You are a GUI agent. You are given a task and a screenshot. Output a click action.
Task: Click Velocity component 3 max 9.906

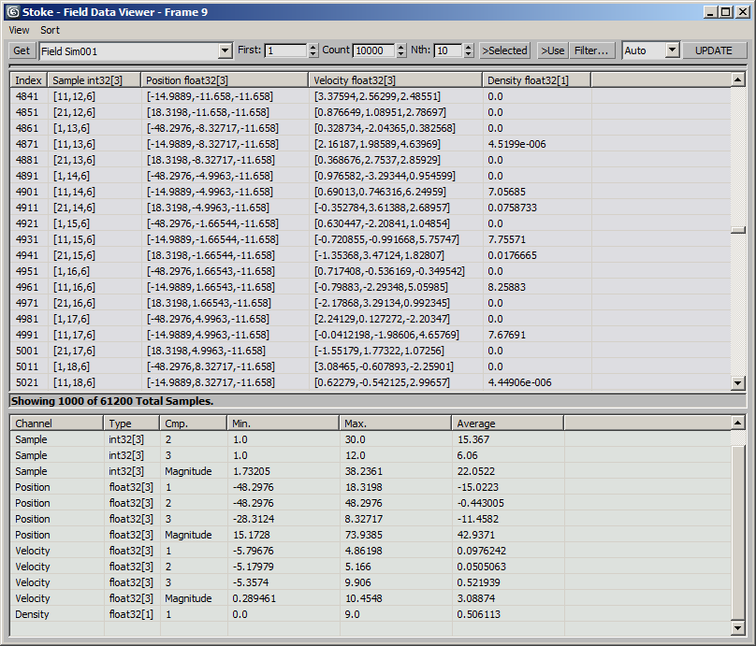[x=357, y=582]
